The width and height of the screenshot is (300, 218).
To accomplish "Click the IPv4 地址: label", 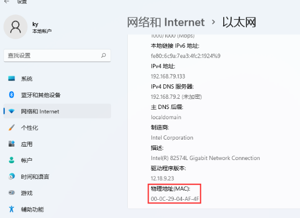I will 163,66.
